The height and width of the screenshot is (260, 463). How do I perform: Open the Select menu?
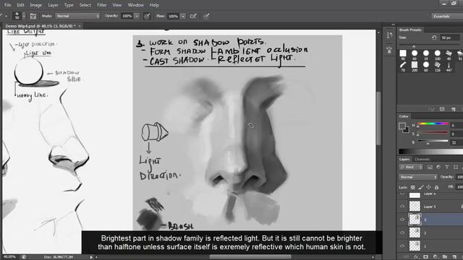85,5
